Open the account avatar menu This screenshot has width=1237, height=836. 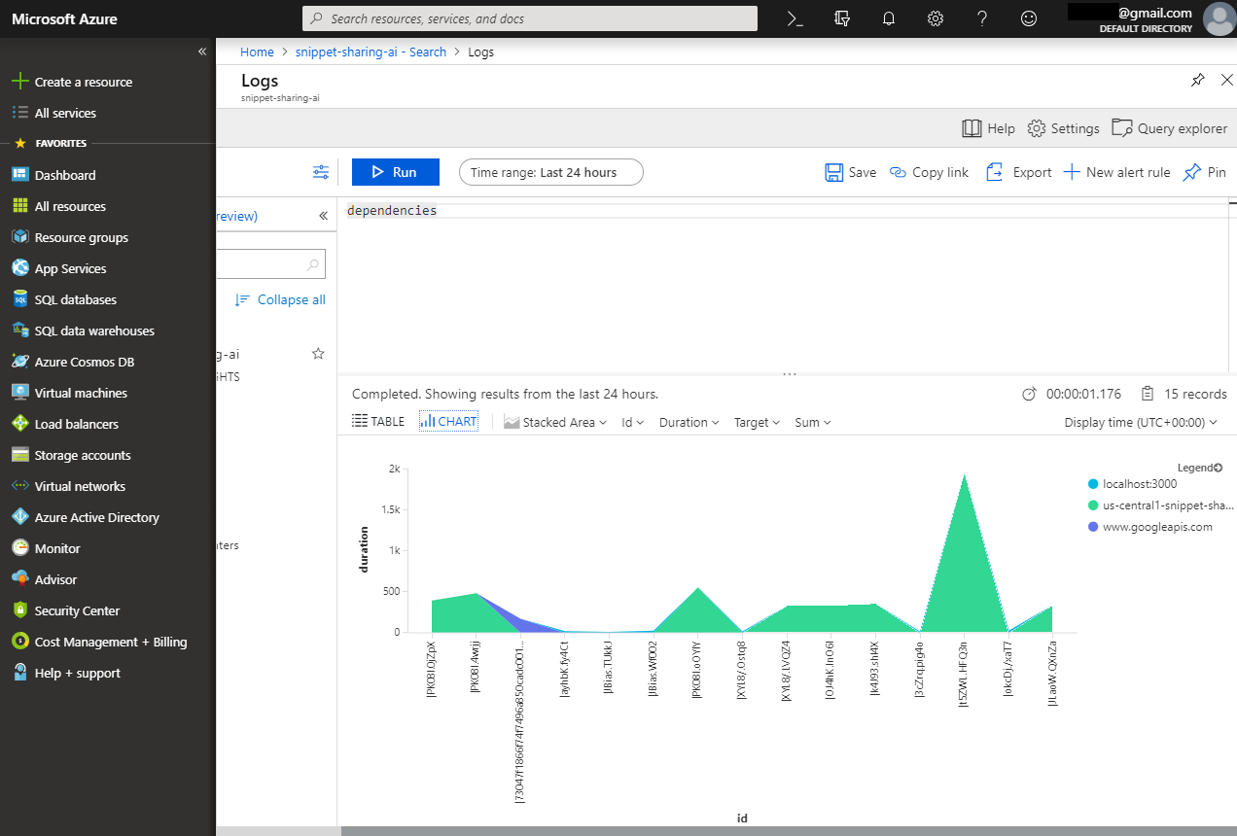click(x=1219, y=18)
